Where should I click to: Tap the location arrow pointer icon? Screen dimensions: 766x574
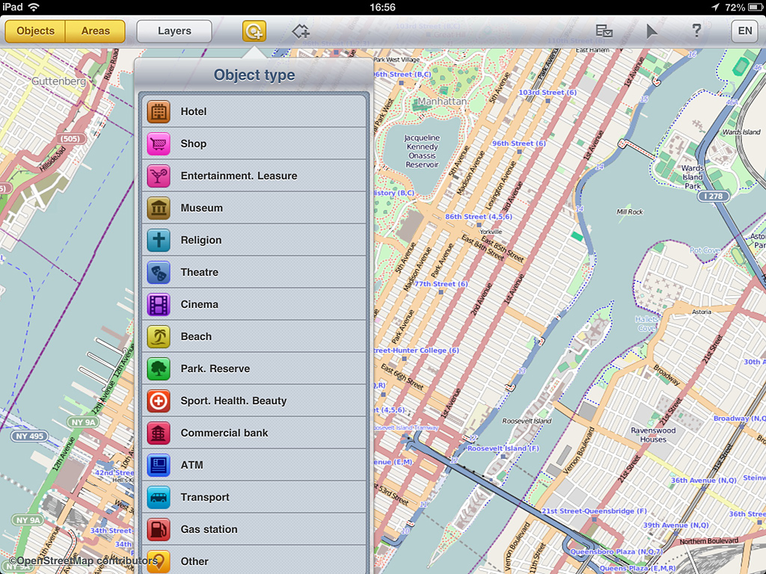pos(652,31)
